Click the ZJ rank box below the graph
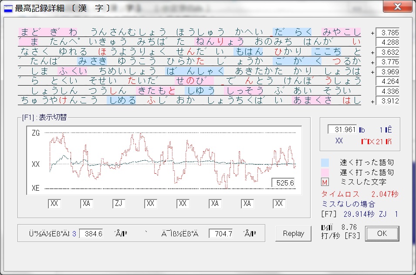Image resolution: width=416 pixels, height=275 pixels. tap(119, 204)
